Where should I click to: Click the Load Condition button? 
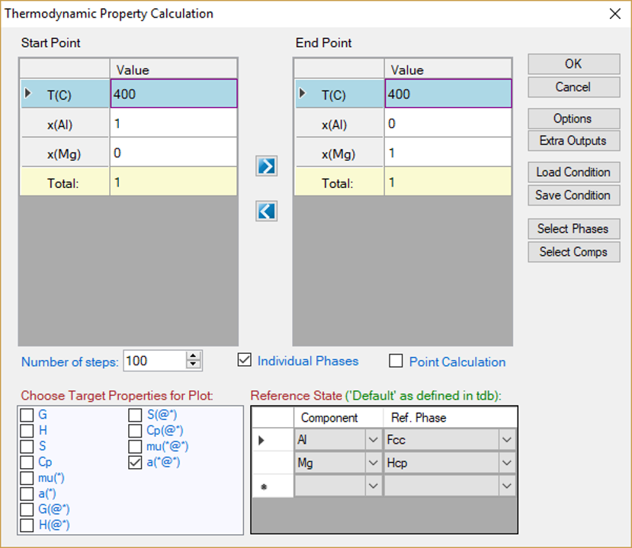click(573, 172)
